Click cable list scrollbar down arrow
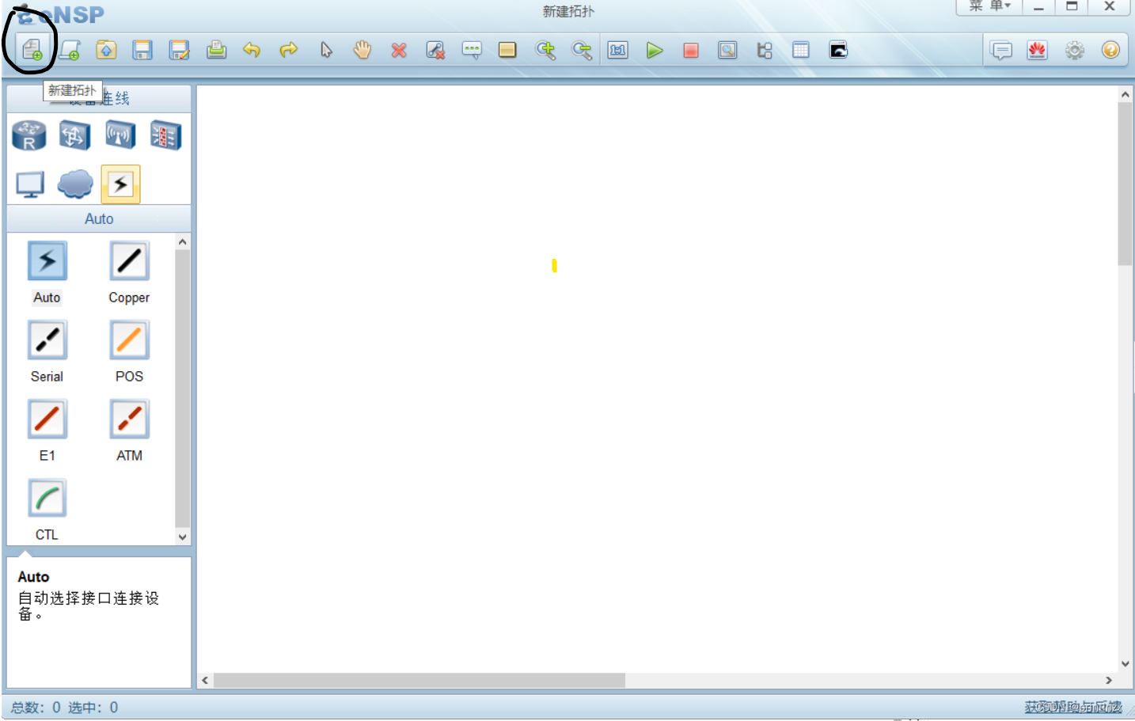This screenshot has width=1135, height=721. [183, 537]
